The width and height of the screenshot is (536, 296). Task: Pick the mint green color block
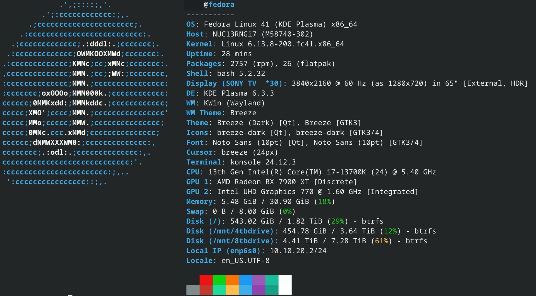(219, 290)
